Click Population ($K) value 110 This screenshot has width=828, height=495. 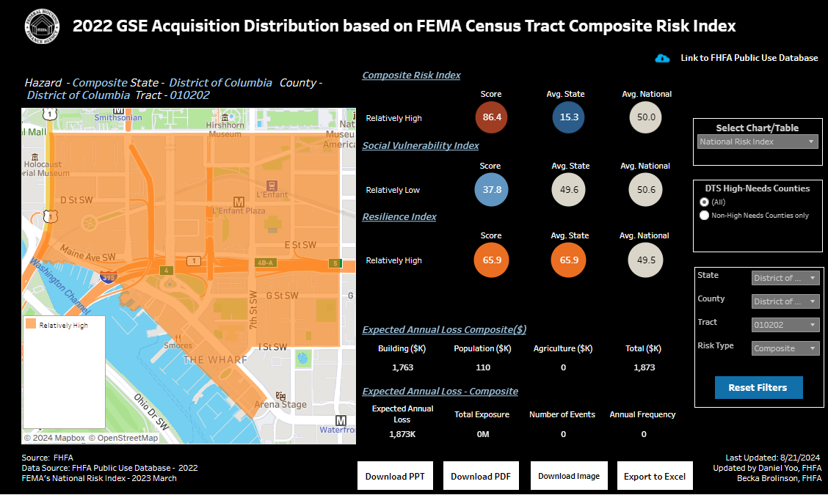click(x=483, y=367)
